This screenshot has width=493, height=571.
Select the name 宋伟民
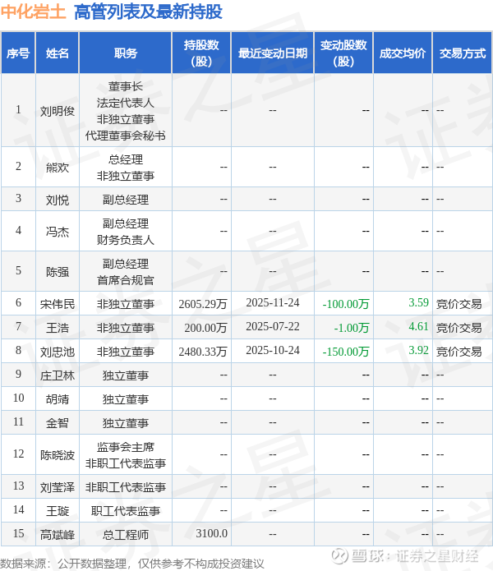[x=58, y=304]
